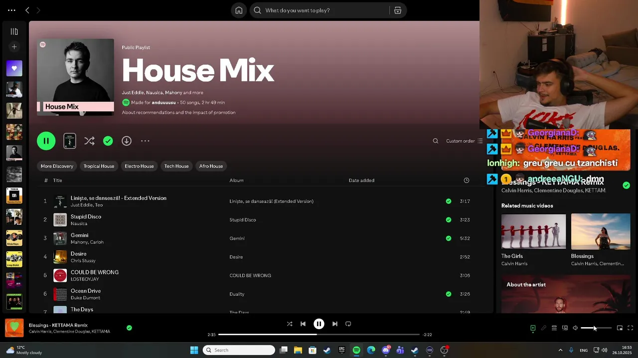
Task: Open the Lyrics microphone icon
Action: (544, 328)
